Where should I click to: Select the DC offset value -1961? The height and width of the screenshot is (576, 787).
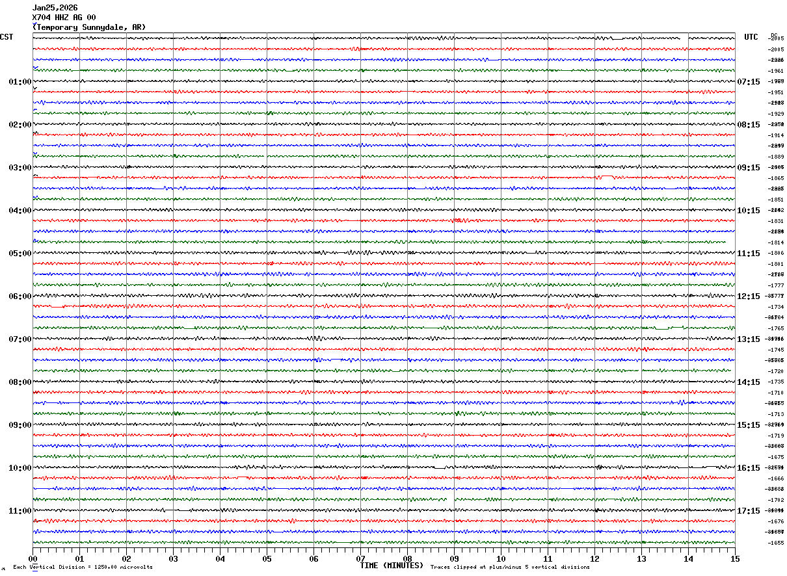click(776, 71)
